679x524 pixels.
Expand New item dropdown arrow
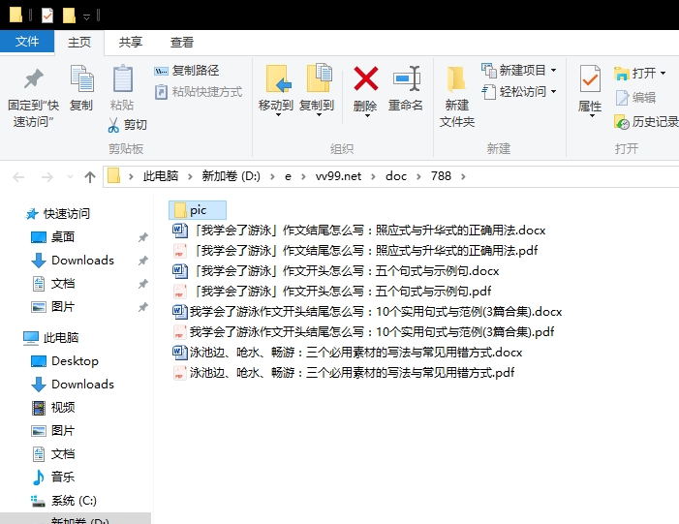click(x=553, y=70)
